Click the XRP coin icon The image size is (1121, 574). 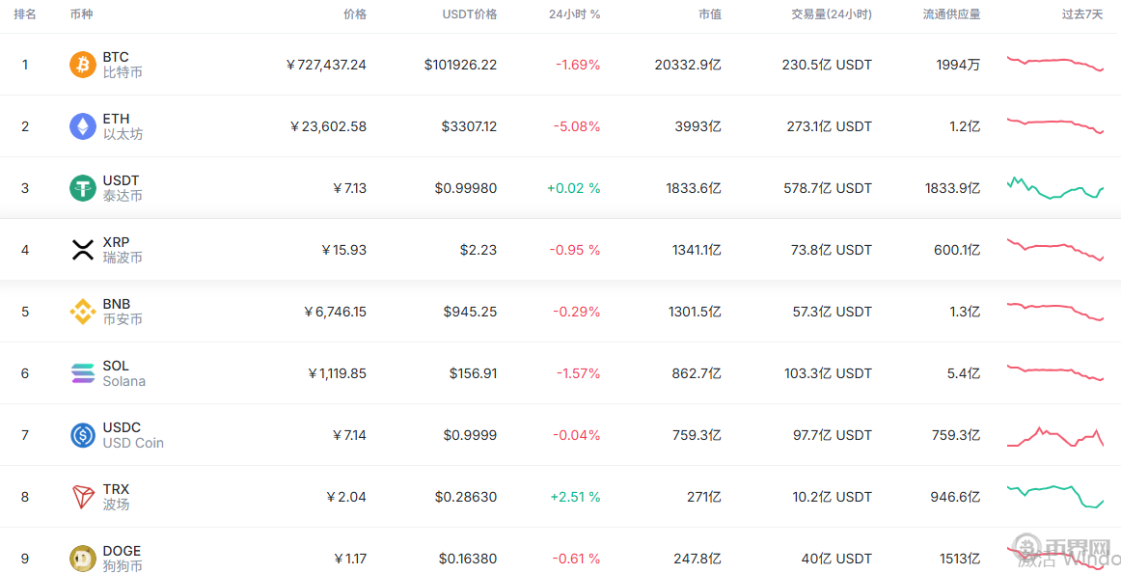tap(83, 250)
